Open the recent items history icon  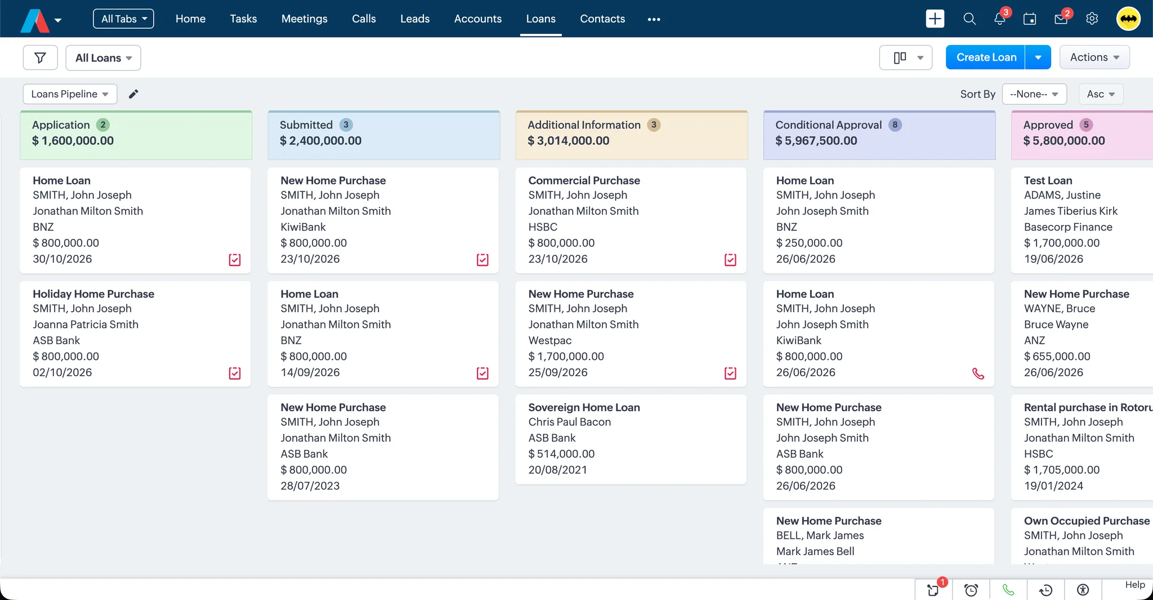(1045, 589)
